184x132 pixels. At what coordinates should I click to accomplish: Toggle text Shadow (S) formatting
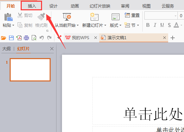point(169,25)
